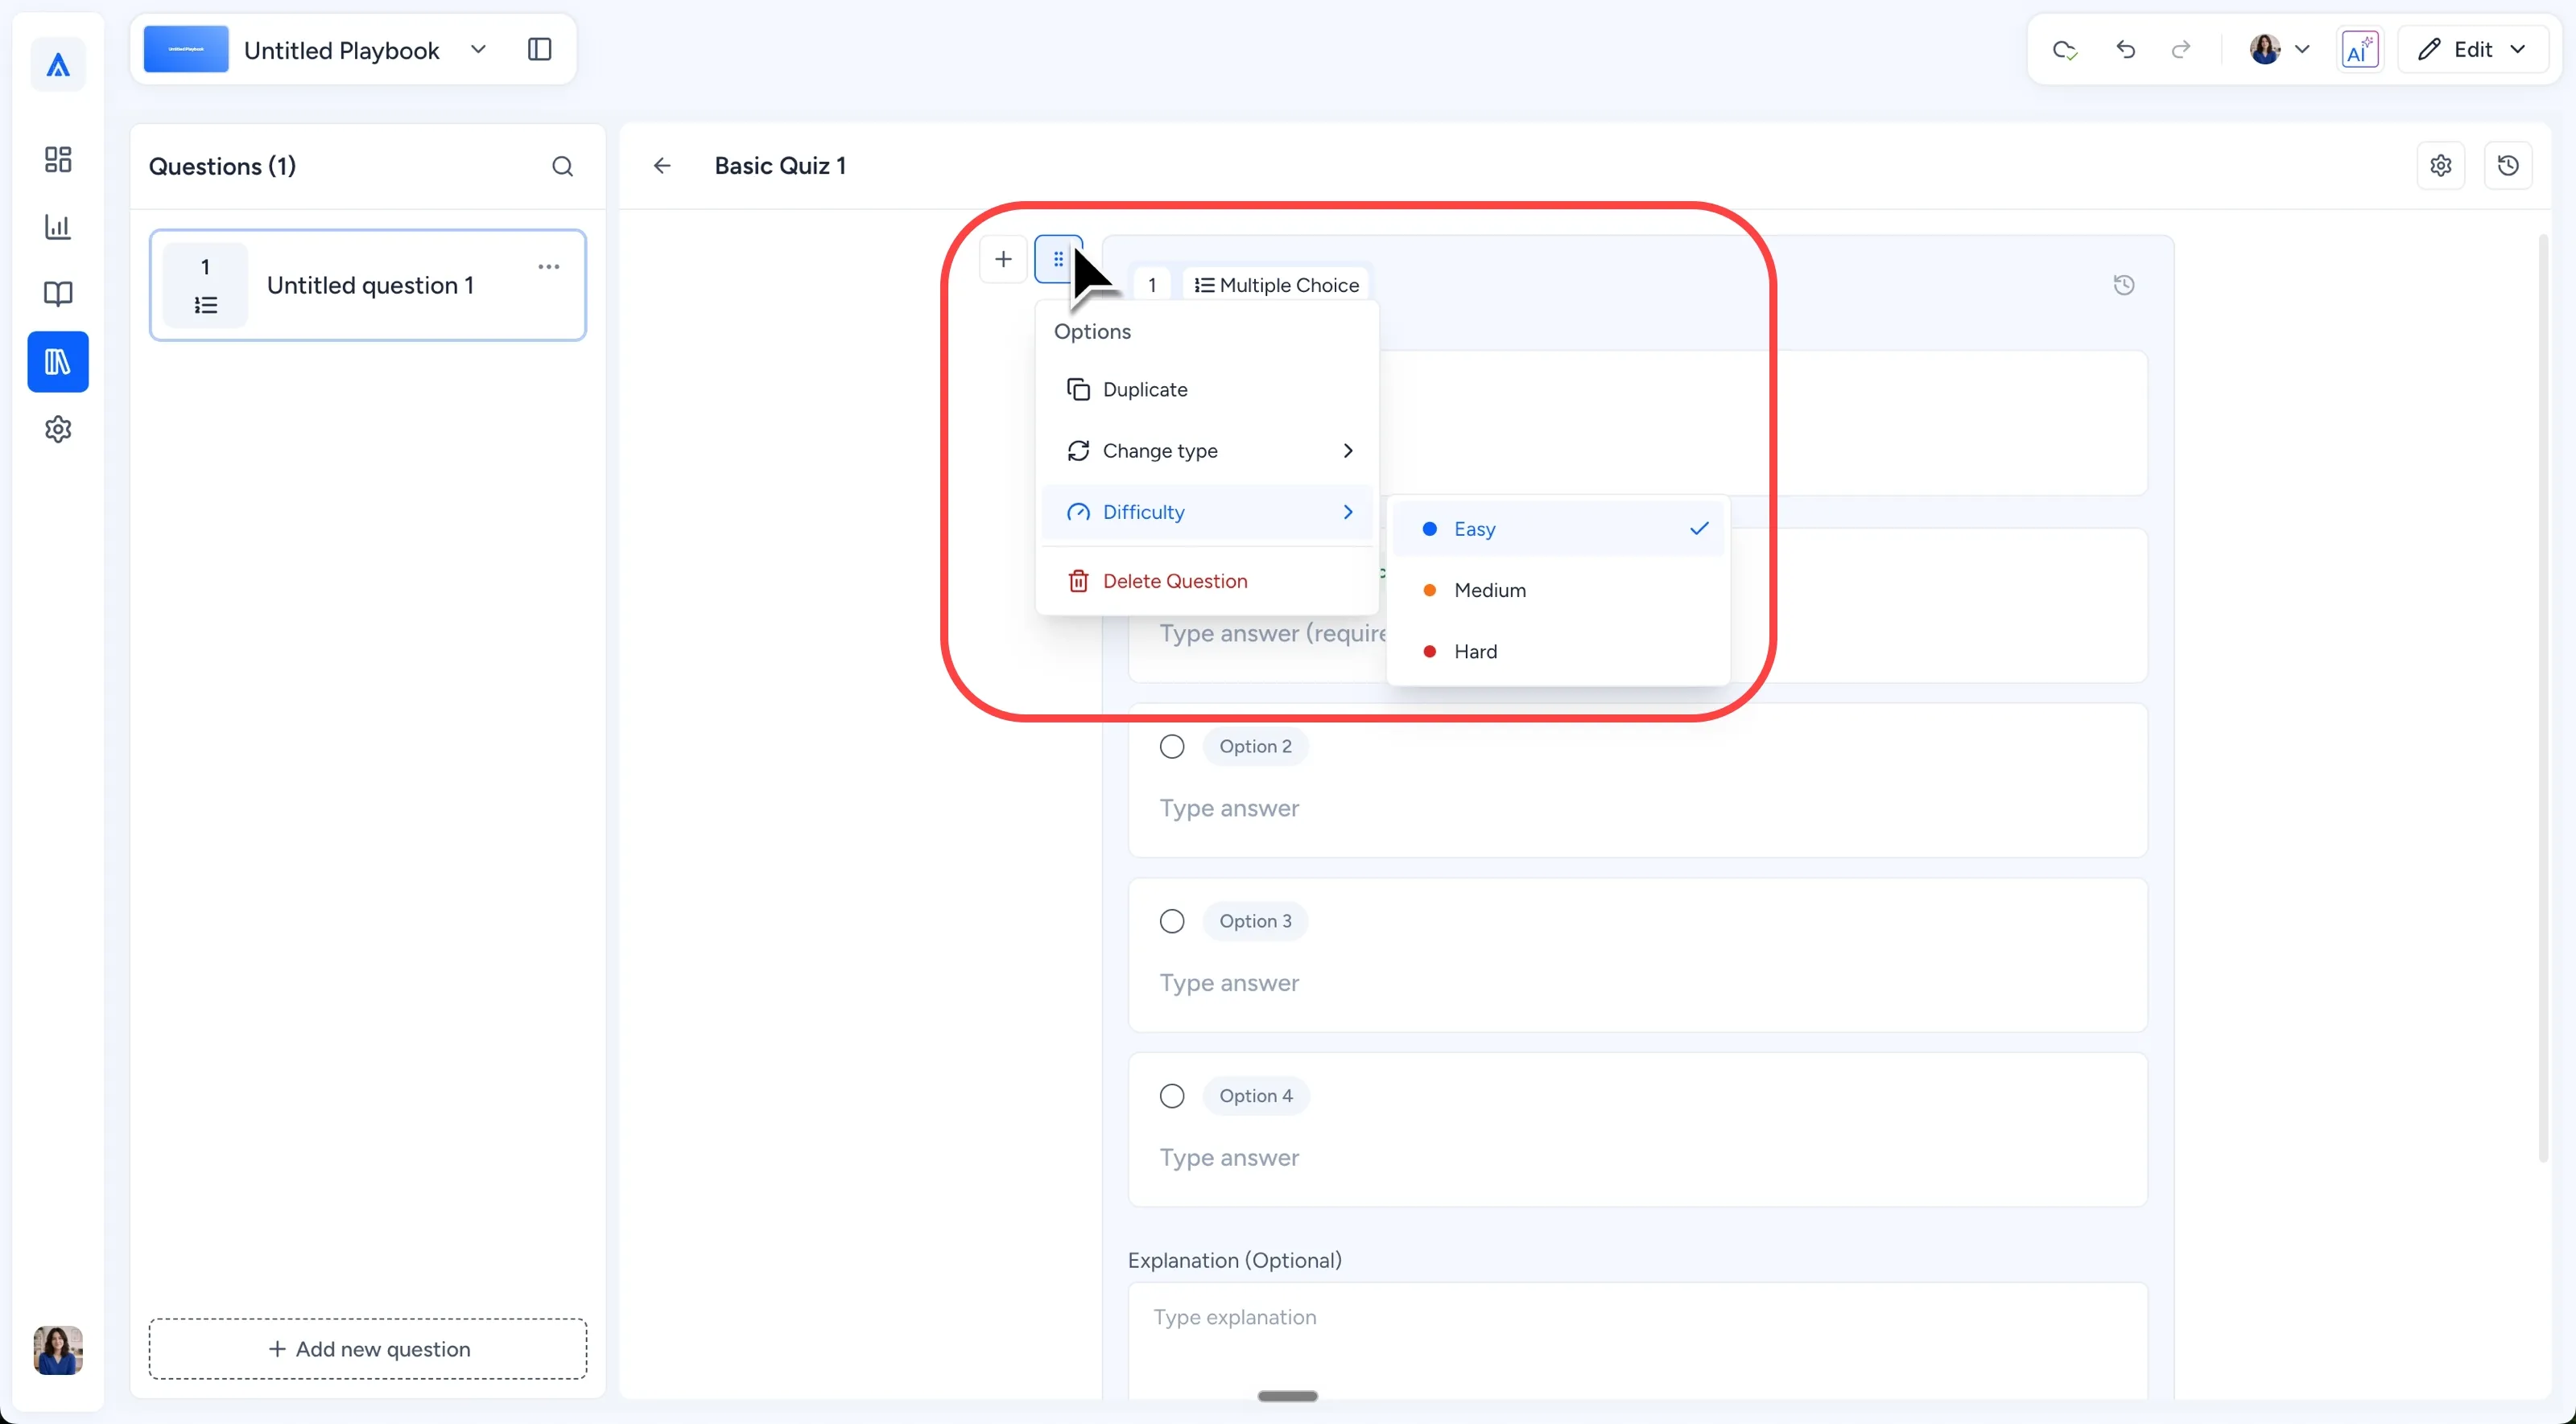Open the sidebar settings gear icon
The image size is (2576, 1424).
[58, 430]
